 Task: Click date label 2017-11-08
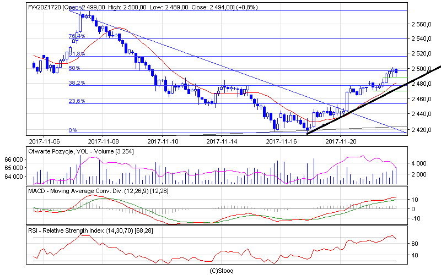pos(103,141)
